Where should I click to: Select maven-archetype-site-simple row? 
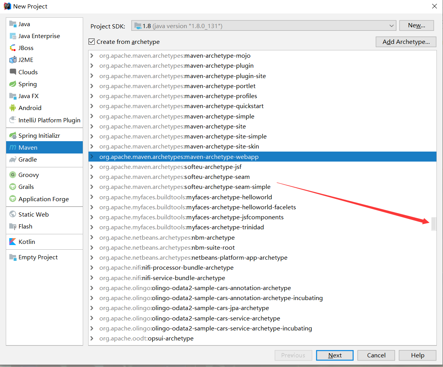click(x=262, y=136)
